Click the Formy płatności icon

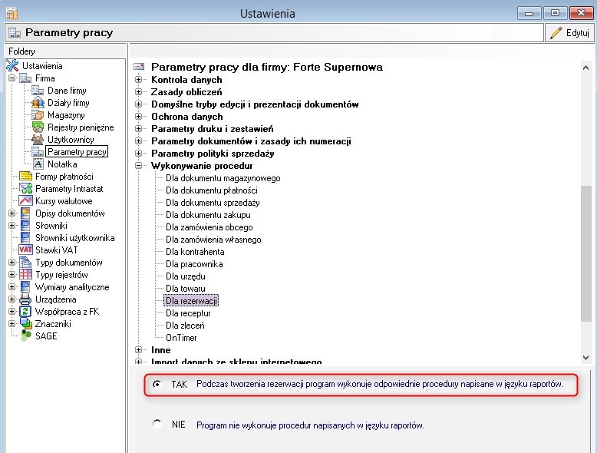(25, 177)
